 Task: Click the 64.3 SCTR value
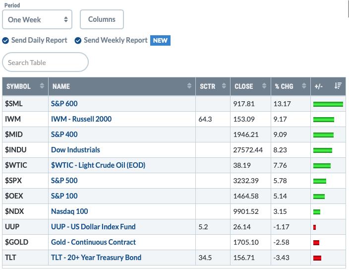pyautogui.click(x=205, y=119)
